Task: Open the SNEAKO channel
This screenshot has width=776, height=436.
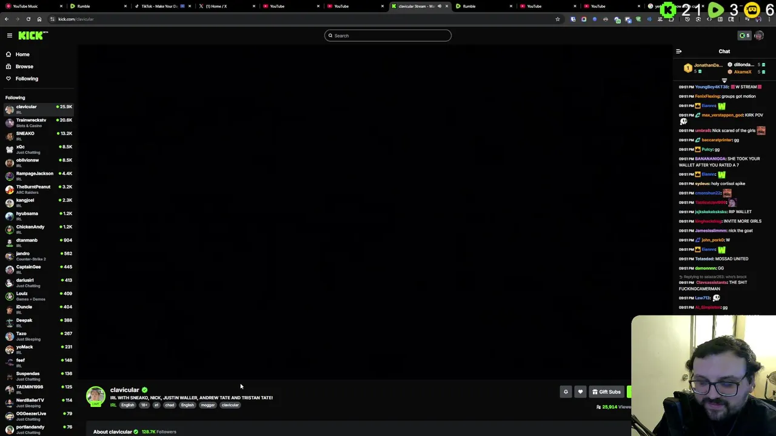Action: [x=39, y=136]
